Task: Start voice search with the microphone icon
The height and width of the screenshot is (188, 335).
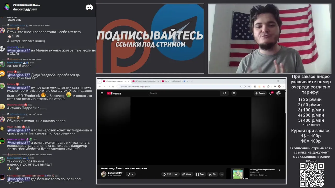Action: [x=234, y=93]
